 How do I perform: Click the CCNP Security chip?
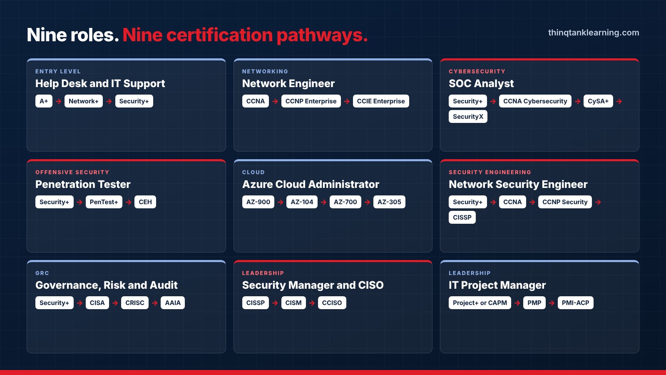pos(565,202)
